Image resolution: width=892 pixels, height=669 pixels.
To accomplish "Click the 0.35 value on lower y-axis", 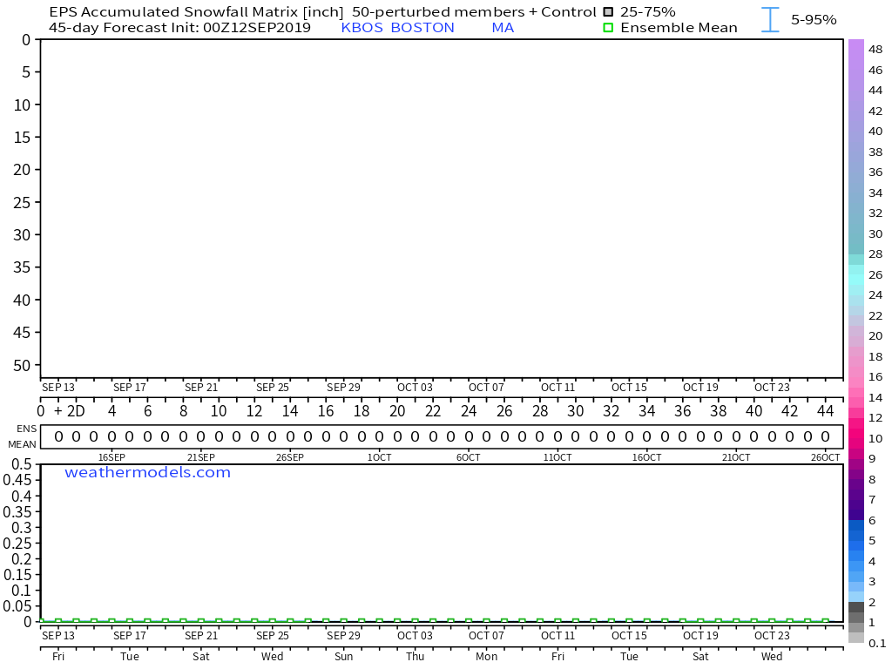I will 17,512.
